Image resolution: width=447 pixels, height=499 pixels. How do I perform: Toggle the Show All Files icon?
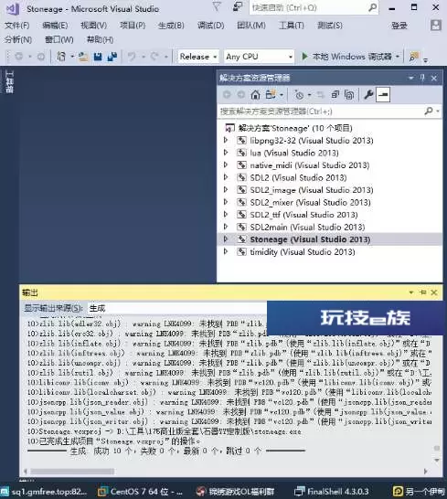tap(349, 94)
